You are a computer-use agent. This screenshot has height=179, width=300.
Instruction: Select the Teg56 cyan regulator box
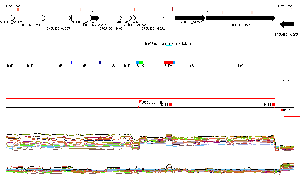tap(169, 47)
